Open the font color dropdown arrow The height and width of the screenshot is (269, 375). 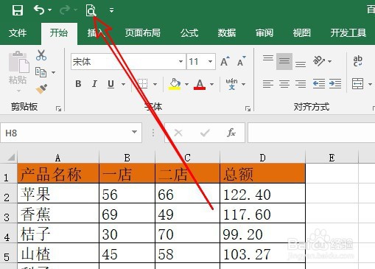coord(211,84)
